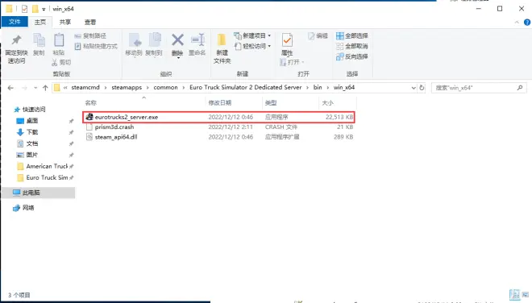Click common in the address path
Screen dimensions: 532x303
click(x=165, y=88)
